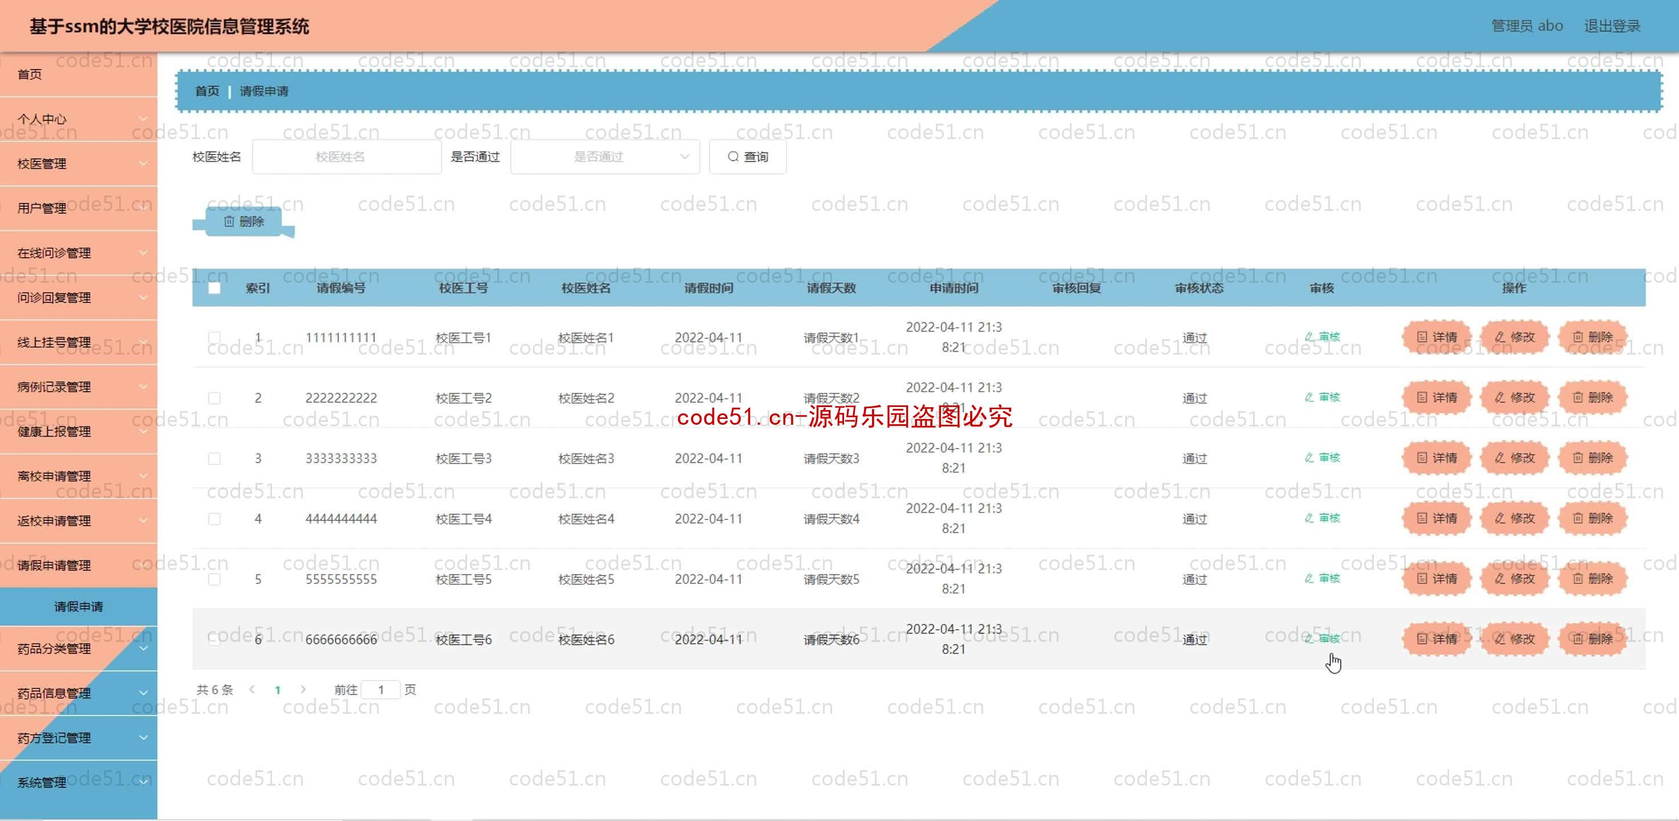Delete row 4444444444
The height and width of the screenshot is (821, 1679).
[x=1592, y=518]
